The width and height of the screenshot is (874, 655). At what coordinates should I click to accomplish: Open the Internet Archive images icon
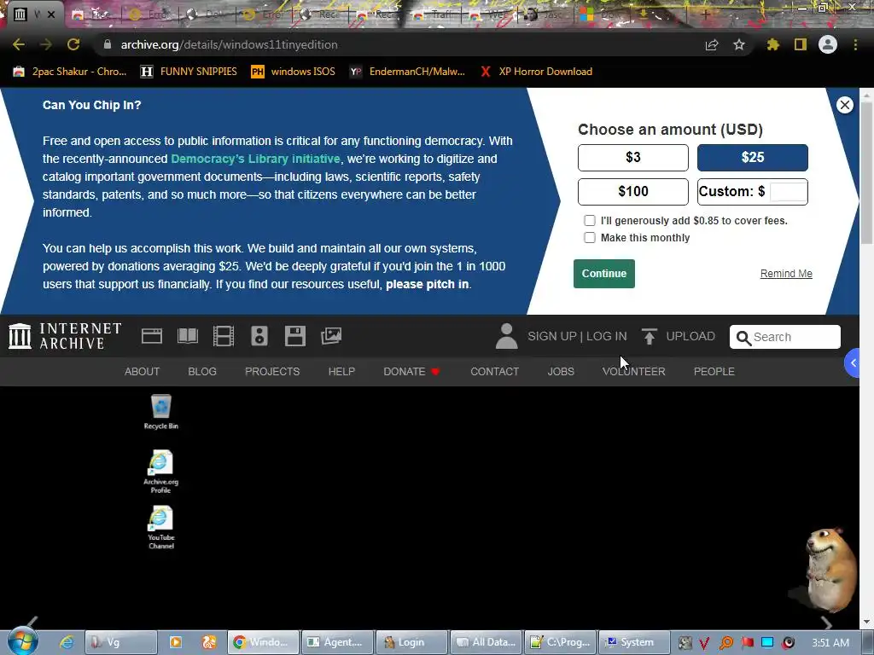click(x=331, y=336)
